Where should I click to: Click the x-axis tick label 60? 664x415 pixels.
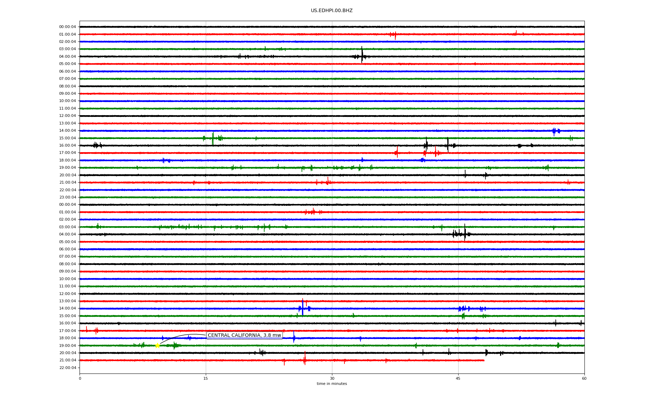(584, 378)
